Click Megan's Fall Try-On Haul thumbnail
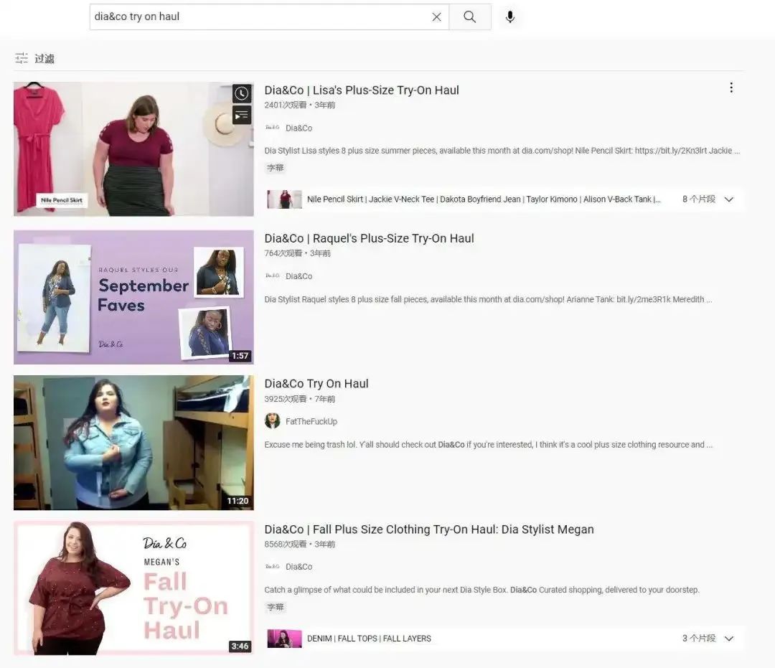The image size is (775, 668). click(133, 588)
